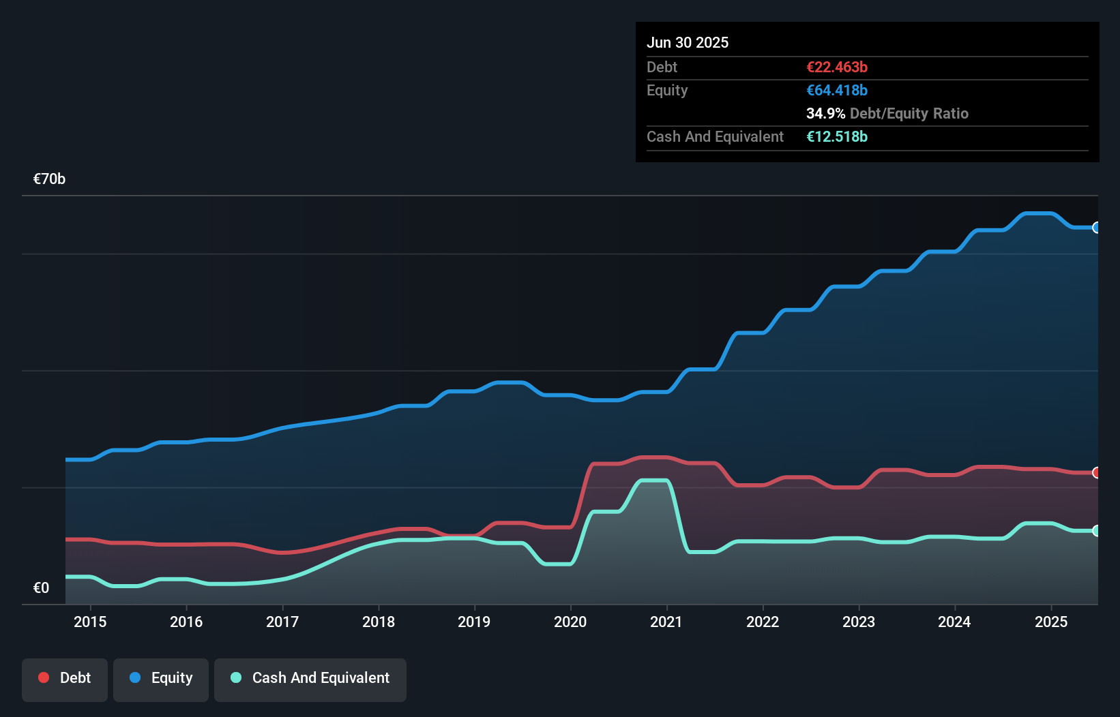Click the Equity line endpoint marker

(1097, 227)
